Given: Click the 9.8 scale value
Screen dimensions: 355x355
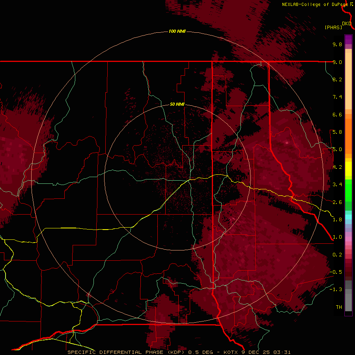Looking at the screenshot, I should point(337,44).
